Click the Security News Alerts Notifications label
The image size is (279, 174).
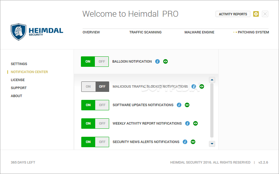146,142
